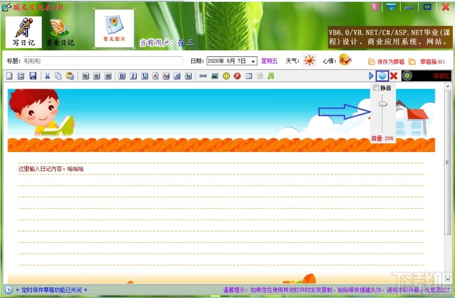Open 草稿箱 (0) drafts box
The image size is (455, 298).
426,61
